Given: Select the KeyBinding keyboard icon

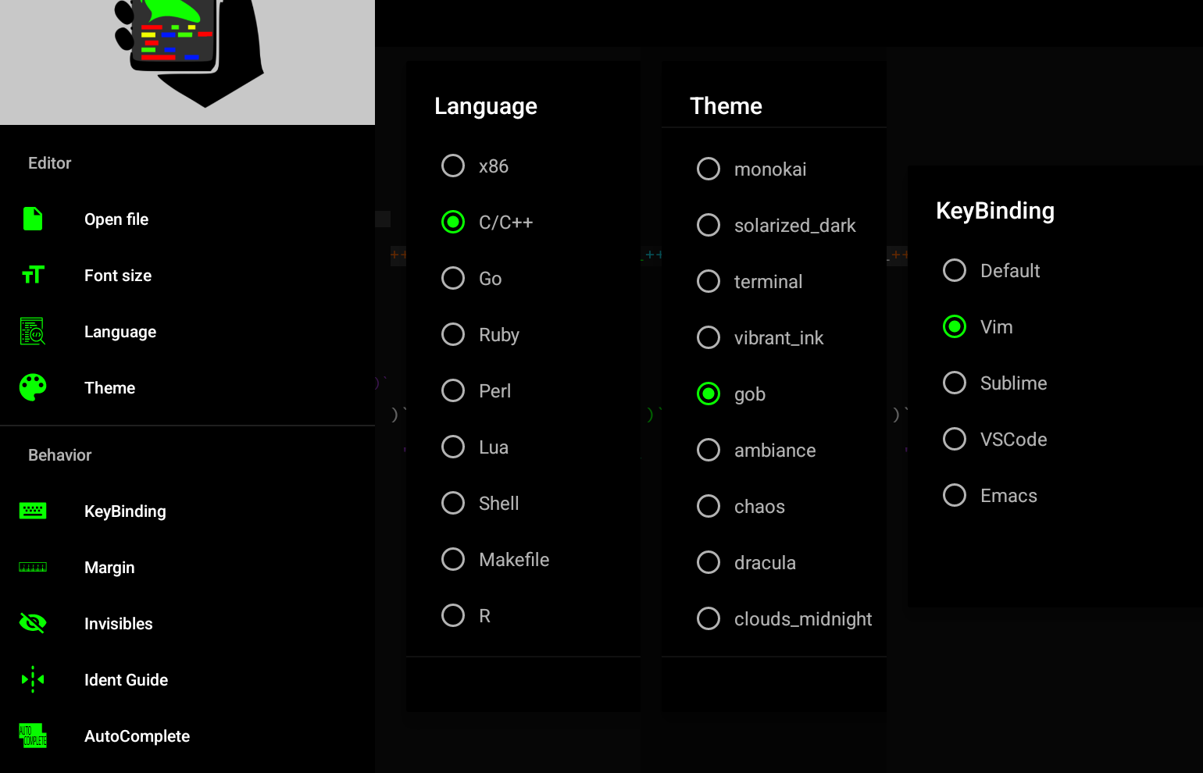Looking at the screenshot, I should tap(32, 511).
